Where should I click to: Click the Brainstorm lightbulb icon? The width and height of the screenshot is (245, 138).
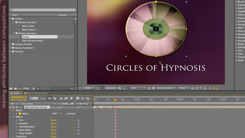tap(78, 98)
